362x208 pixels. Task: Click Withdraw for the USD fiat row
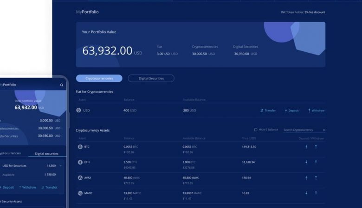[316, 110]
